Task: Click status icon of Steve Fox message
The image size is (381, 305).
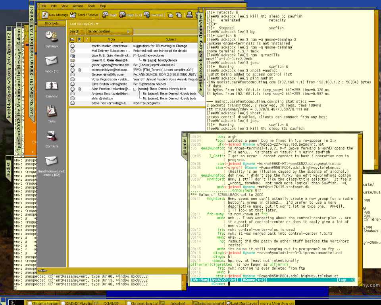Action: pyautogui.click(x=72, y=103)
